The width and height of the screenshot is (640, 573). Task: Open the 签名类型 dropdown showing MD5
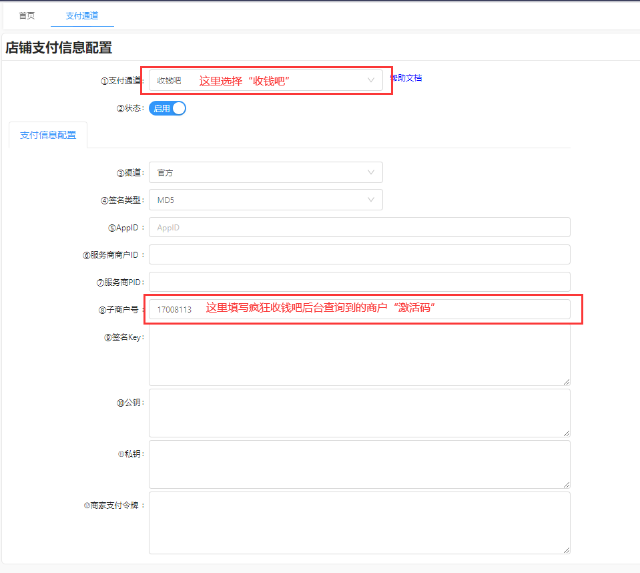(266, 200)
